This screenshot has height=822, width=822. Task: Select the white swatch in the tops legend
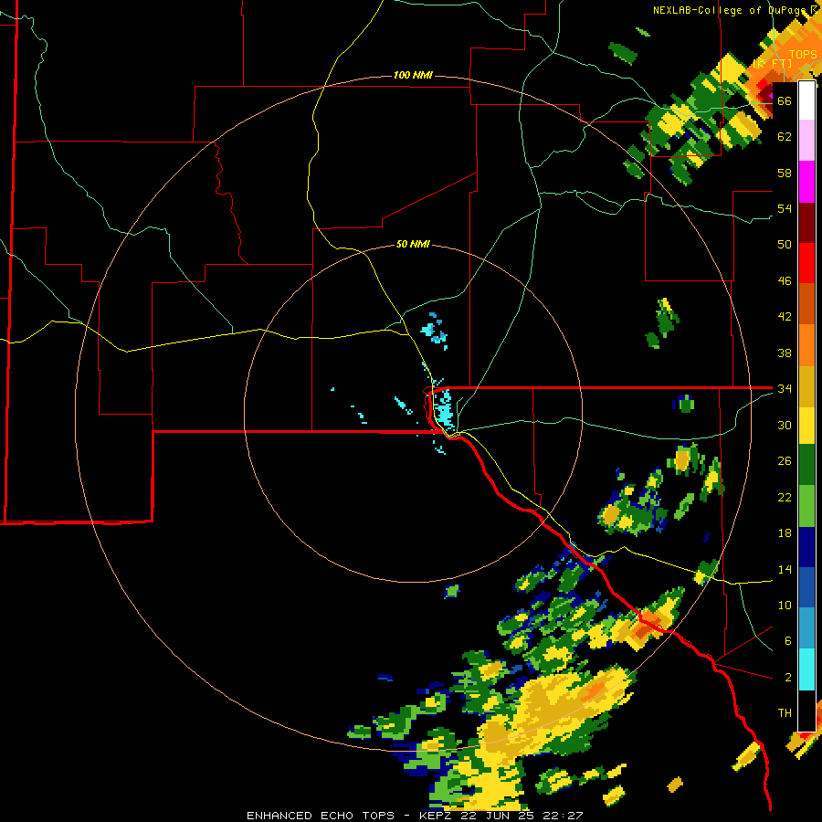(x=806, y=100)
